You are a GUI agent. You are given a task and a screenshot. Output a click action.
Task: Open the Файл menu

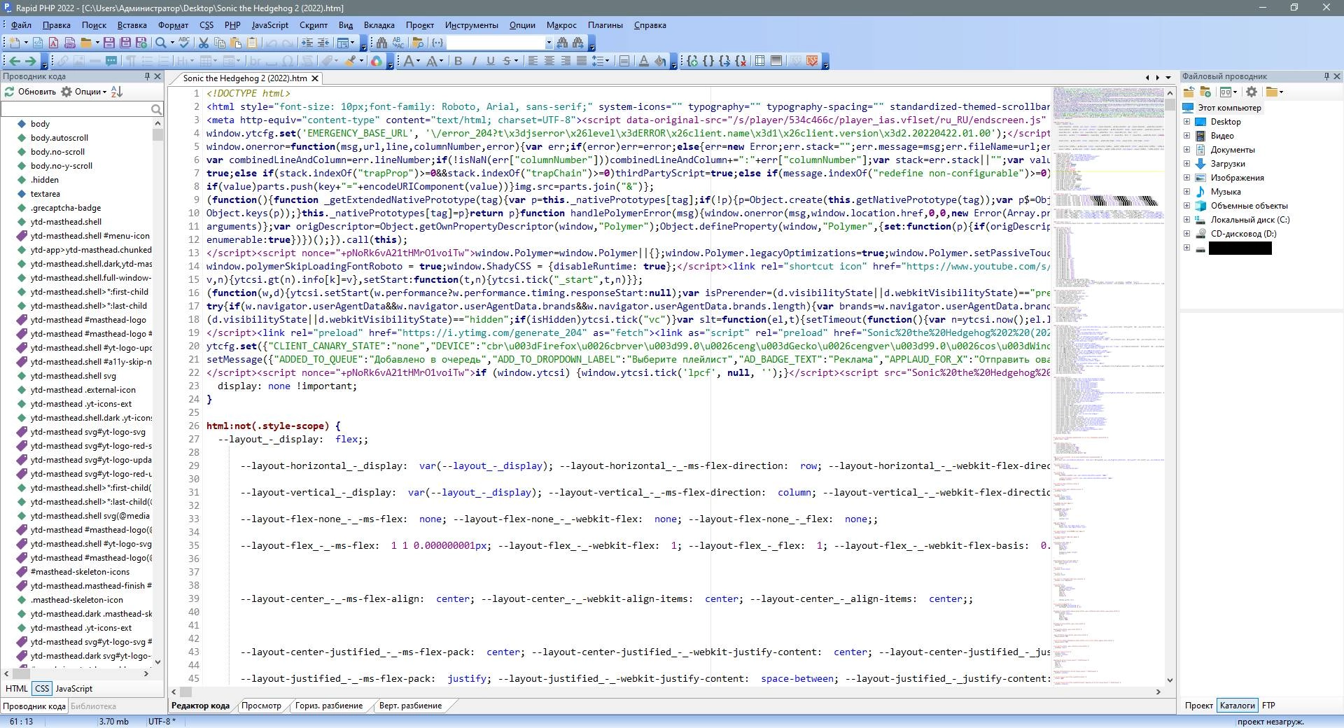21,24
